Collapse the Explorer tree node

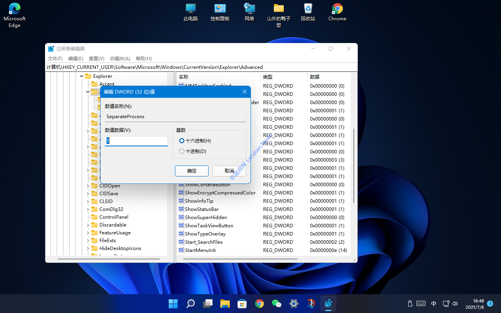click(82, 76)
